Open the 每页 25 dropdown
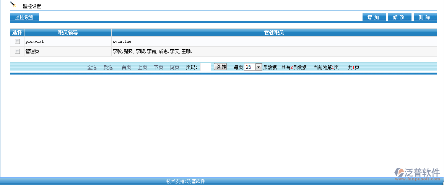 pyautogui.click(x=253, y=67)
